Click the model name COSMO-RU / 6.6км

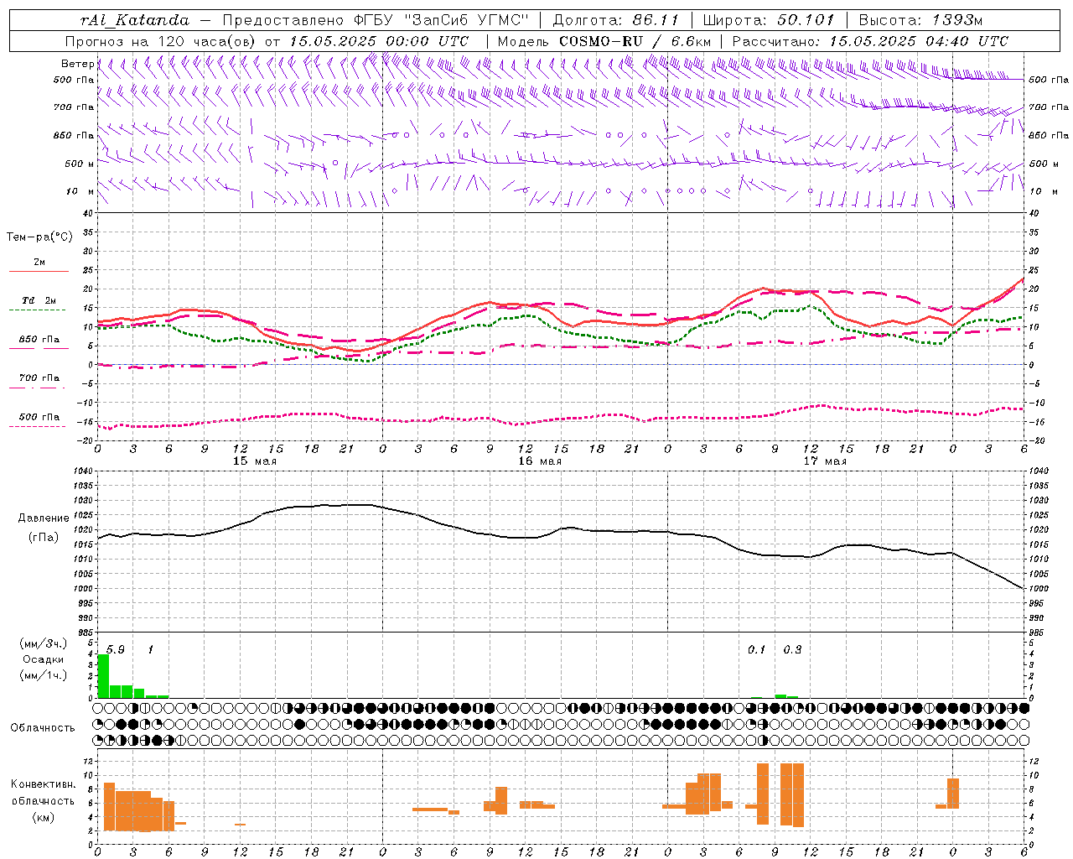click(x=635, y=41)
